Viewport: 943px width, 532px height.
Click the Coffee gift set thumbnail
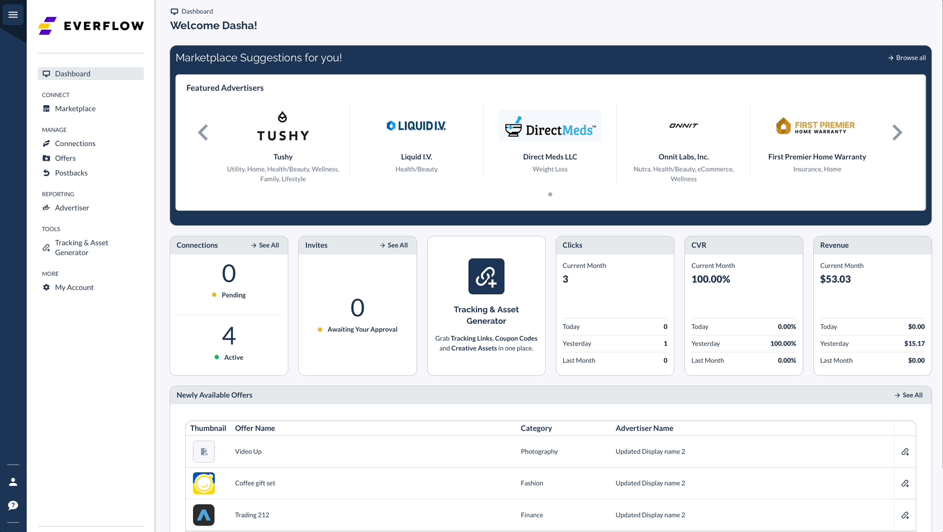tap(203, 483)
